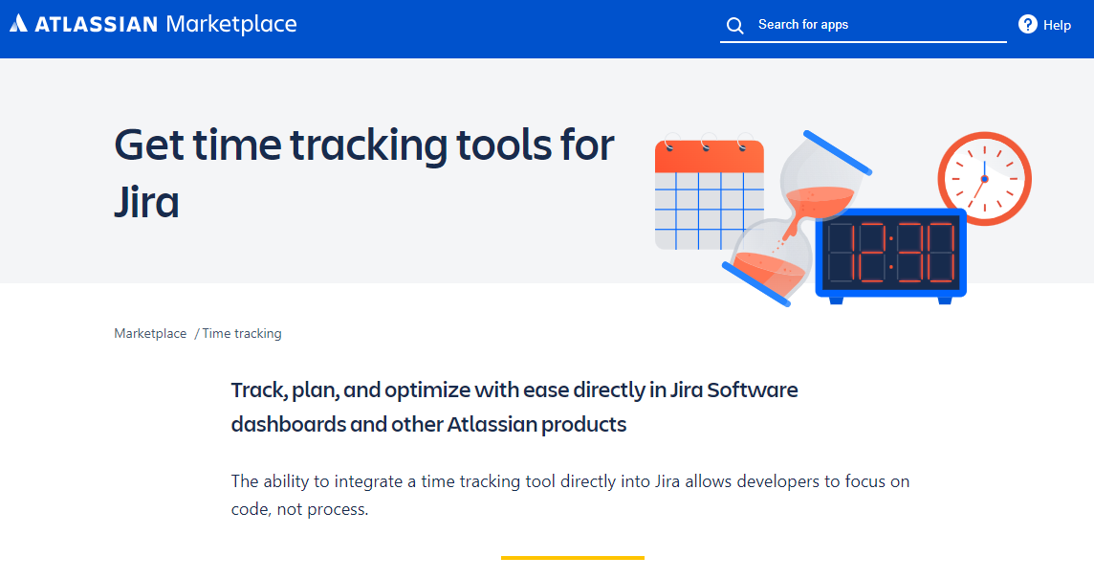Click the Marketplace wordmark in the header

click(x=232, y=24)
